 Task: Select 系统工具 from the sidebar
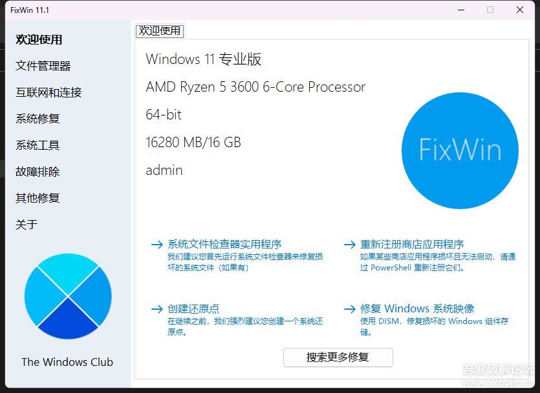tap(38, 145)
